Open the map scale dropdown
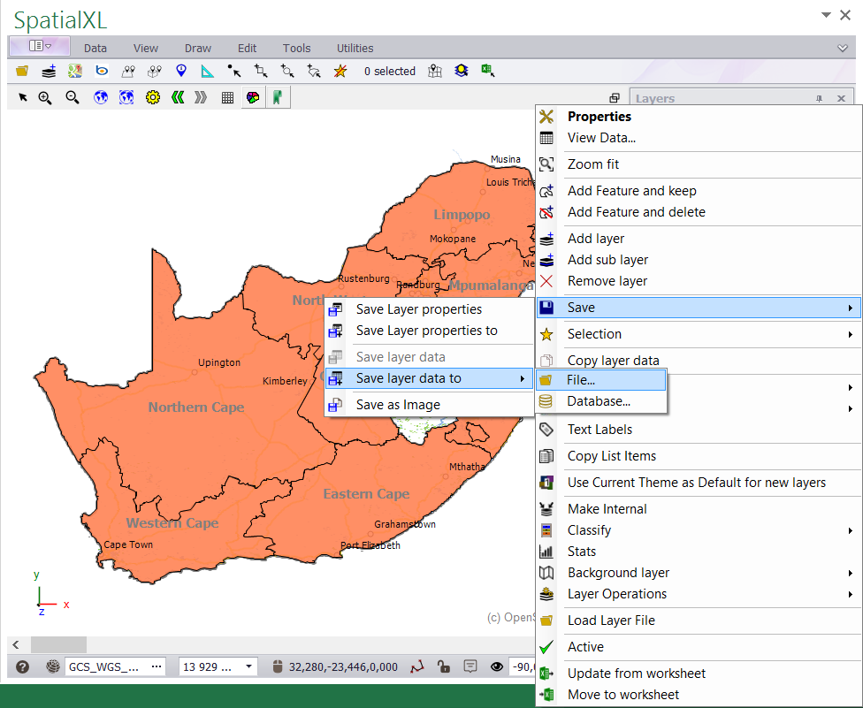Screen dimensions: 863x708 tap(249, 666)
